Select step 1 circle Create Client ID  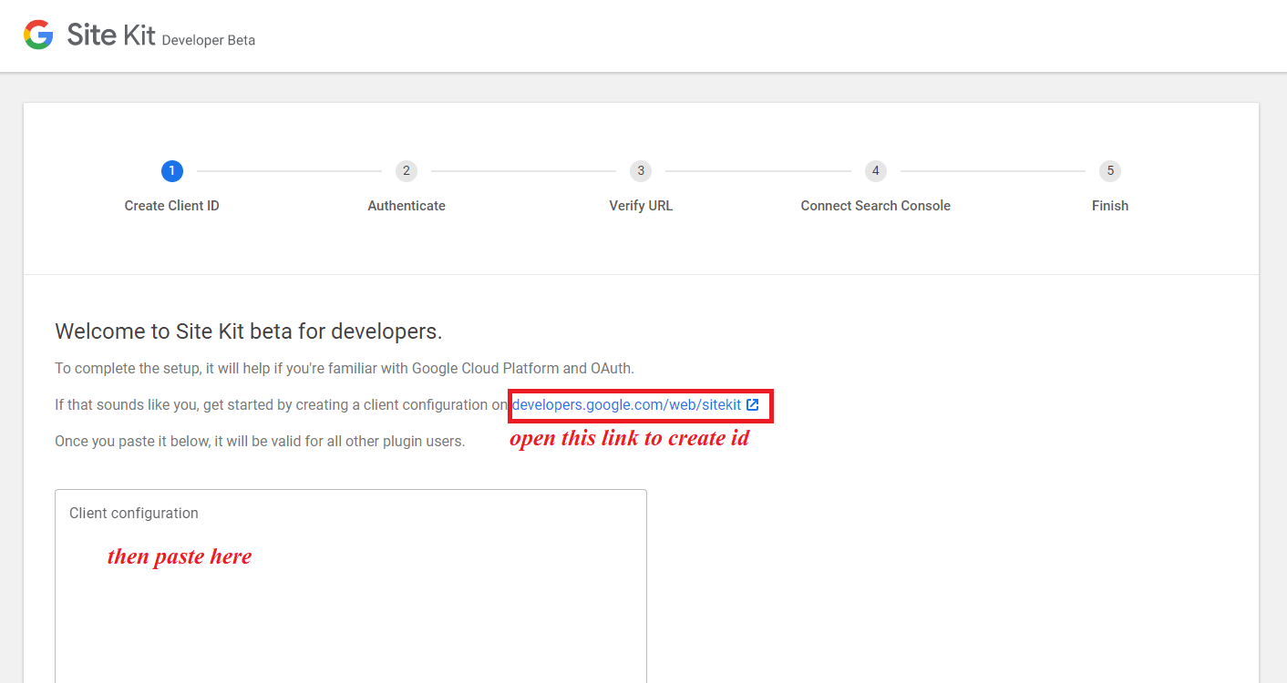[x=171, y=170]
